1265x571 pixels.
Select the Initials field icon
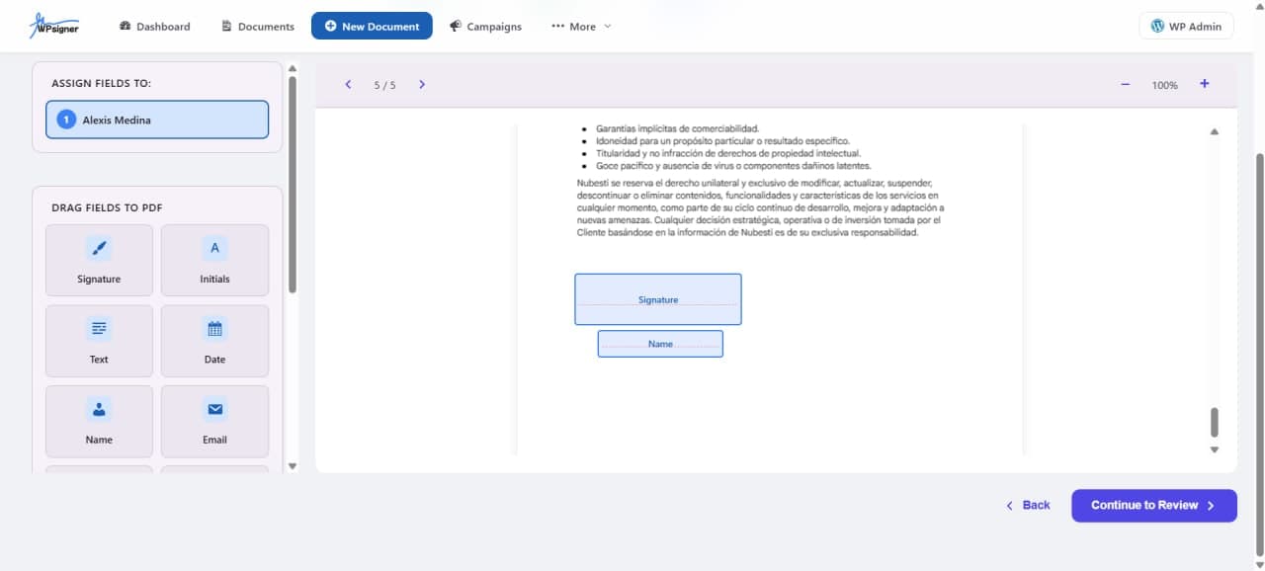214,248
